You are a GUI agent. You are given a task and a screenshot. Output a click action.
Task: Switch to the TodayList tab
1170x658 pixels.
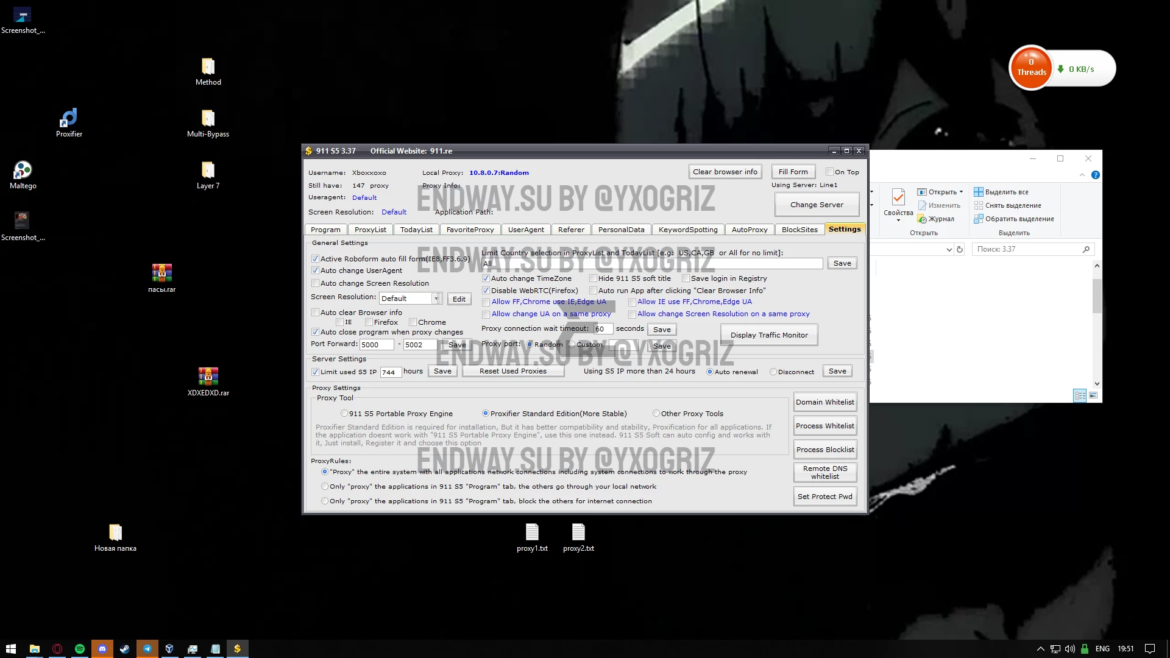pos(416,230)
